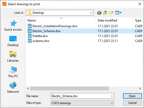Expand the Look in folder dropdown
This screenshot has width=144, height=108.
[x=91, y=13]
